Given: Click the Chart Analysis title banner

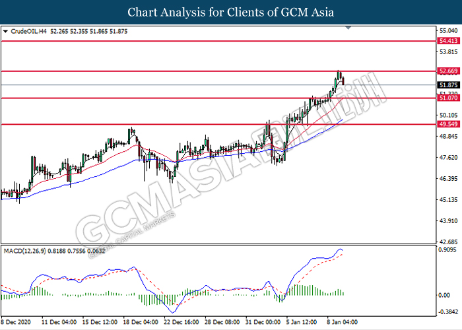Looking at the screenshot, I should 231,12.
